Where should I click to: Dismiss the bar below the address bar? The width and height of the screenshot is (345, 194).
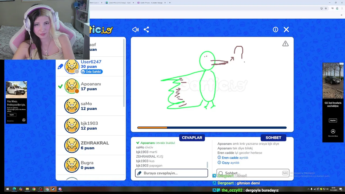(x=341, y=15)
